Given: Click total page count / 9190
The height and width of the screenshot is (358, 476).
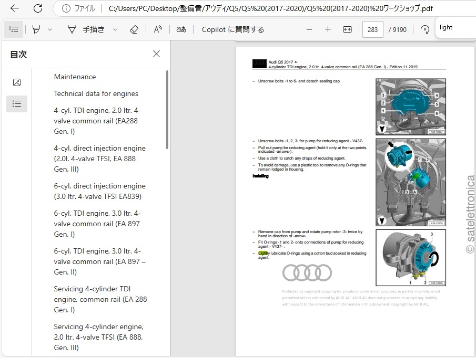Looking at the screenshot, I should coord(398,30).
